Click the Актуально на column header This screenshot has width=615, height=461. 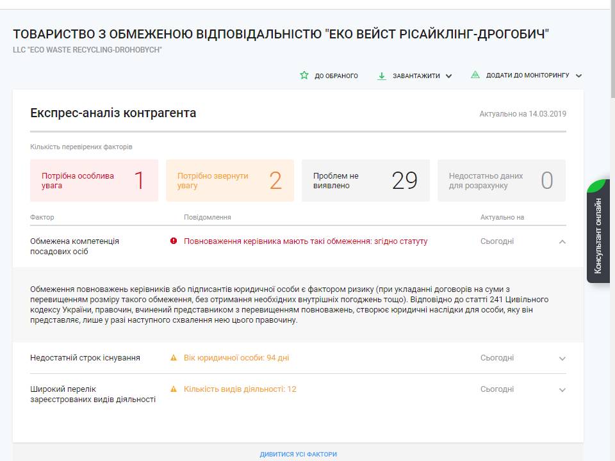[x=502, y=217]
